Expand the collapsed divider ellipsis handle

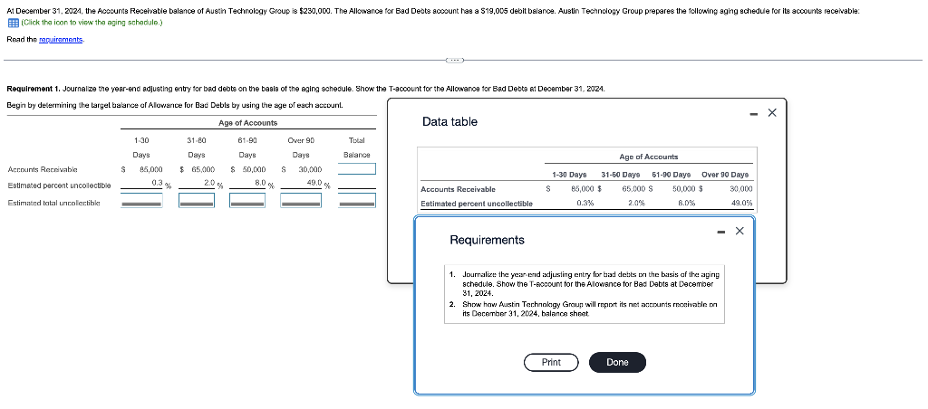[455, 60]
